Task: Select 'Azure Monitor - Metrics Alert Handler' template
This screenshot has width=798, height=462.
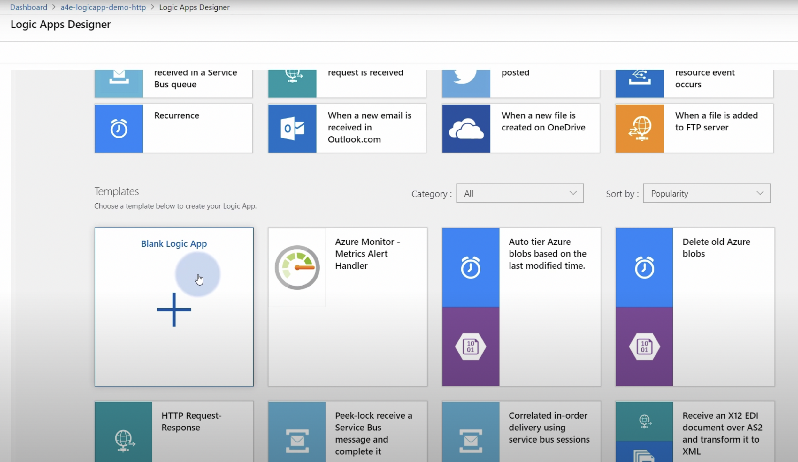Action: tap(367, 254)
